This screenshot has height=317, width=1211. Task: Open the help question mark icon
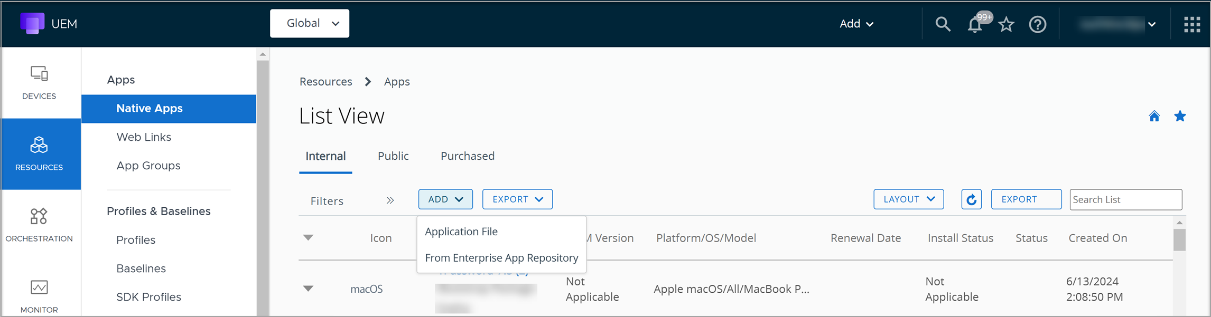click(x=1038, y=24)
